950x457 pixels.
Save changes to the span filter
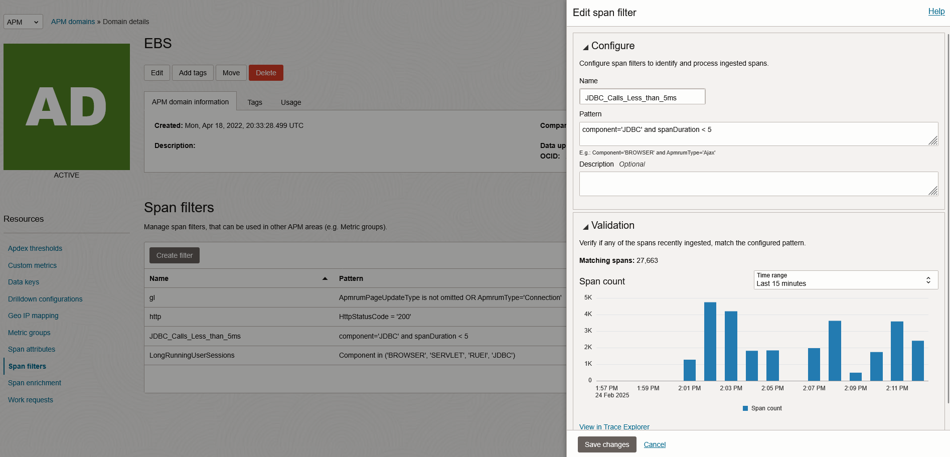pyautogui.click(x=607, y=444)
